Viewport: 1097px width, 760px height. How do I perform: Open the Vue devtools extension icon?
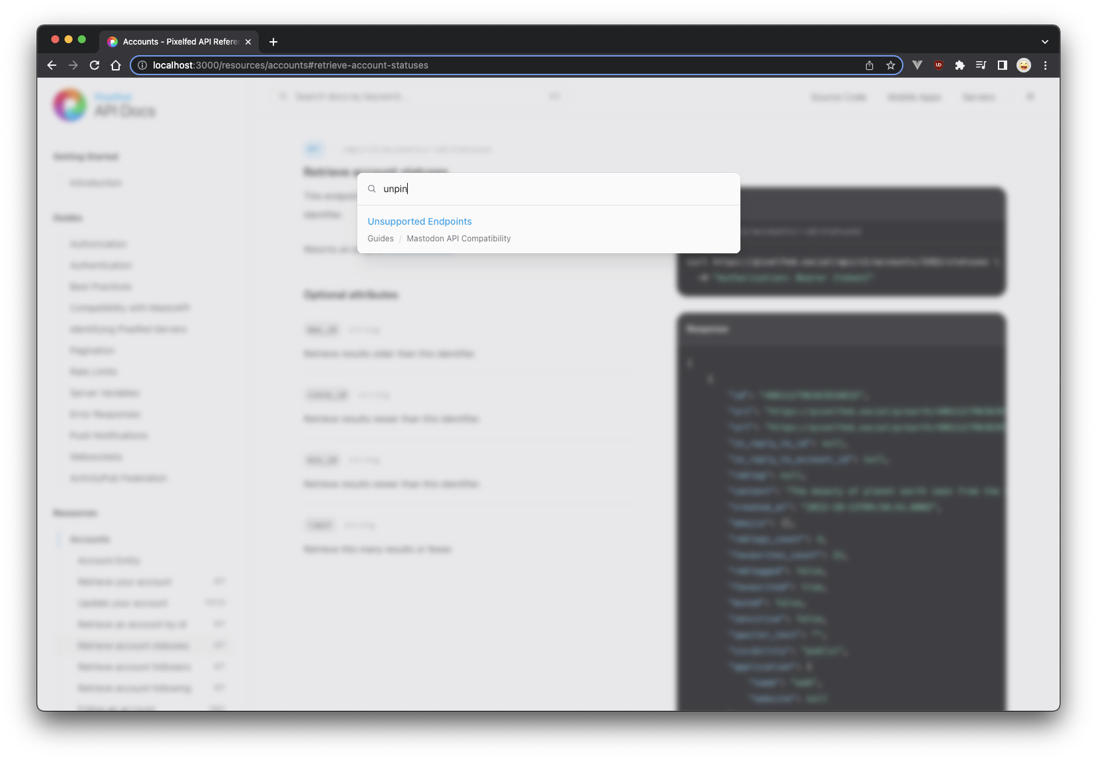point(917,65)
